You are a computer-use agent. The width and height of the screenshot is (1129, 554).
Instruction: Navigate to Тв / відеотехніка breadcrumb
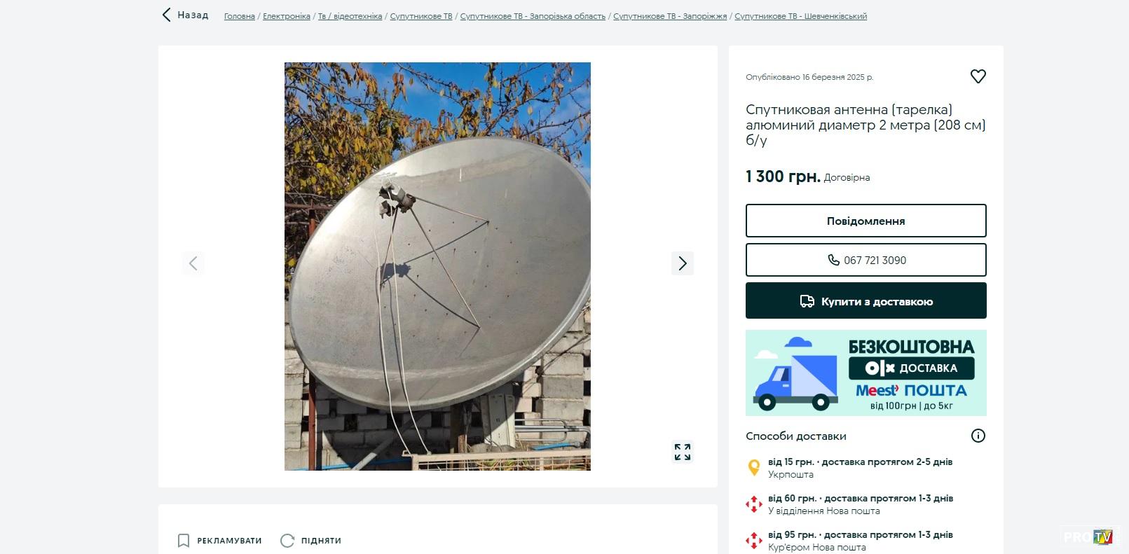350,16
